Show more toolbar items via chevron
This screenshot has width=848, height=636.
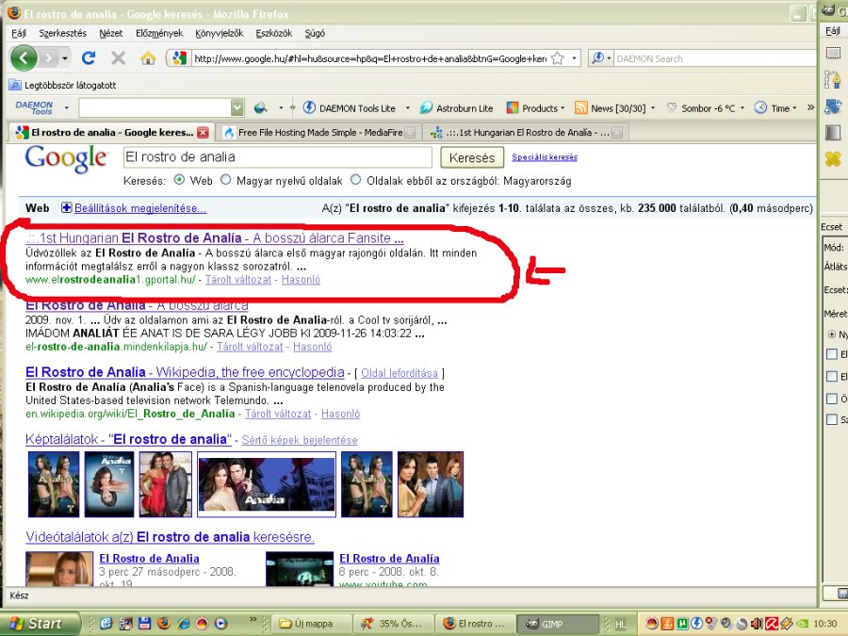[x=810, y=107]
